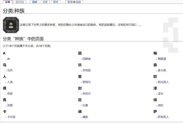This screenshot has width=183, height=123.
Task: Go to the 斓族 page
Action: [85, 117]
